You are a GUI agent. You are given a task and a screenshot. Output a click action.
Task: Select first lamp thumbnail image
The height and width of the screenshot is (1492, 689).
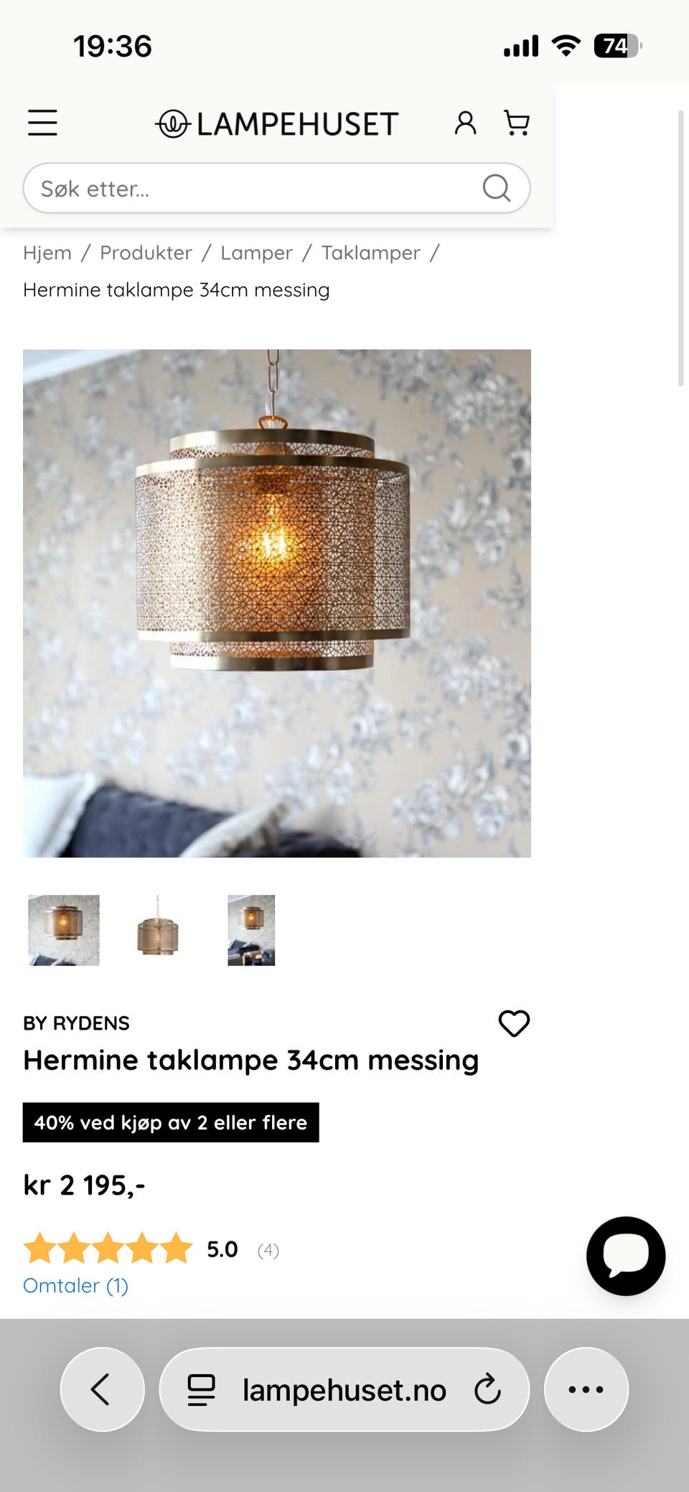pos(64,930)
